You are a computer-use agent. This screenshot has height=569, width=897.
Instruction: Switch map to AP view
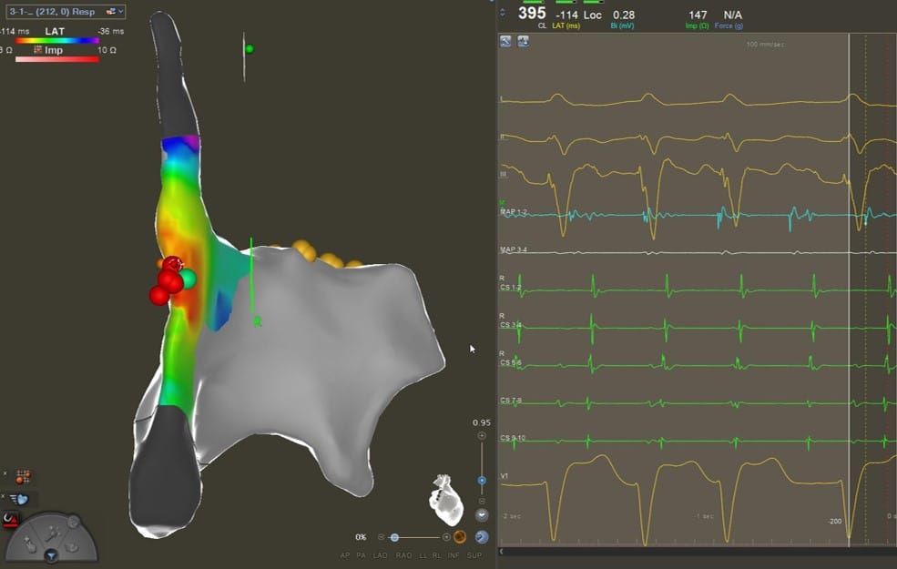pyautogui.click(x=345, y=555)
